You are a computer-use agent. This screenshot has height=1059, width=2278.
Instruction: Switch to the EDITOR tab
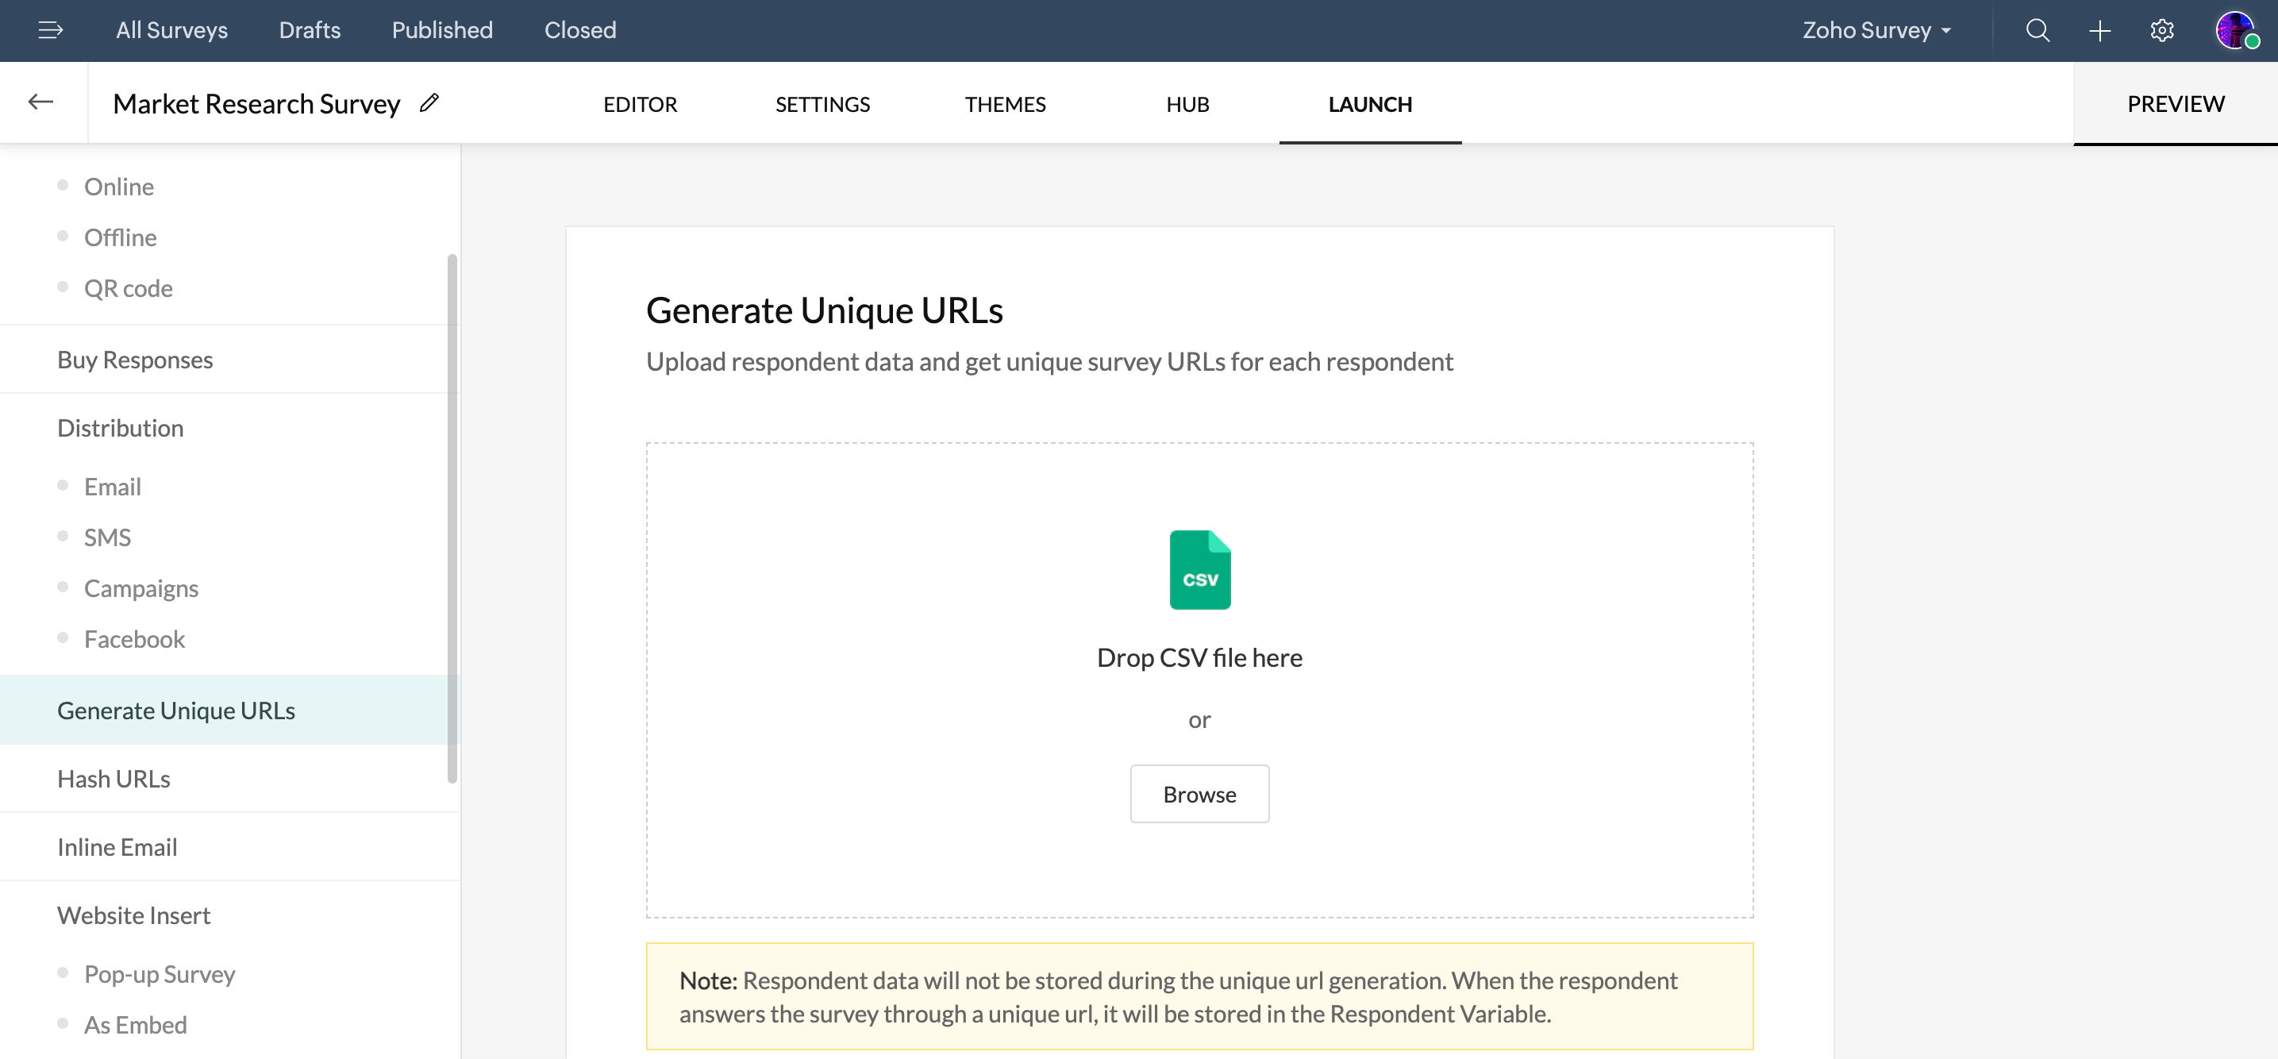click(640, 105)
